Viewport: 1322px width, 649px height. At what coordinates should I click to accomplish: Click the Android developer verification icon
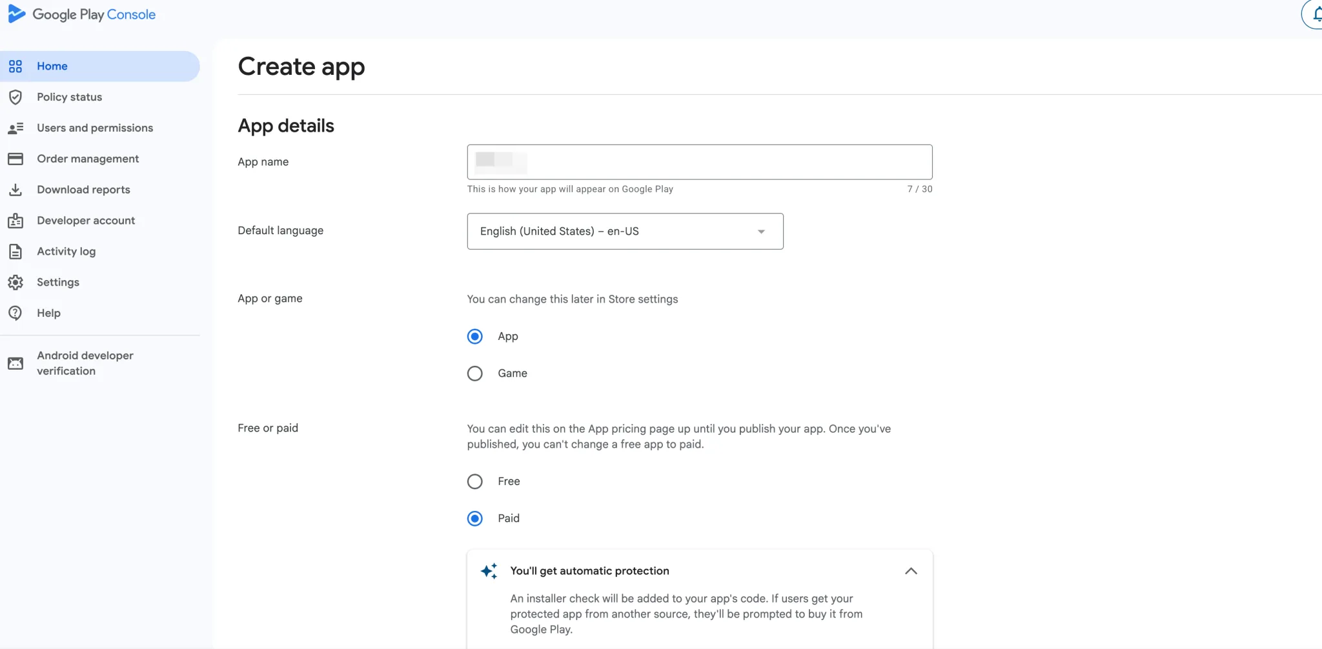(16, 363)
